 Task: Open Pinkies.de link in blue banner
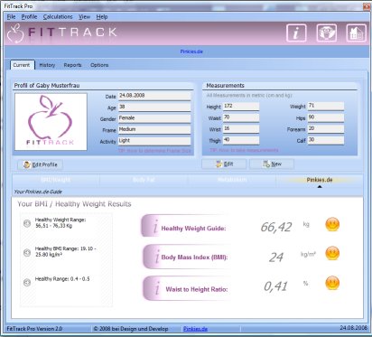point(191,51)
